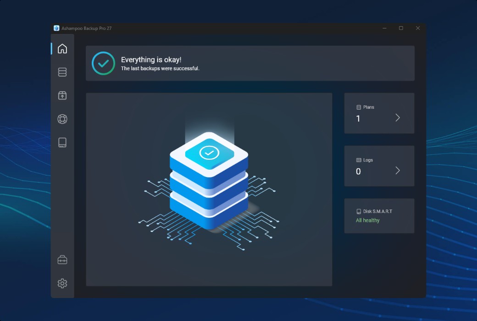Image resolution: width=477 pixels, height=321 pixels.
Task: Select the Backup Plans sidebar icon
Action: point(62,72)
